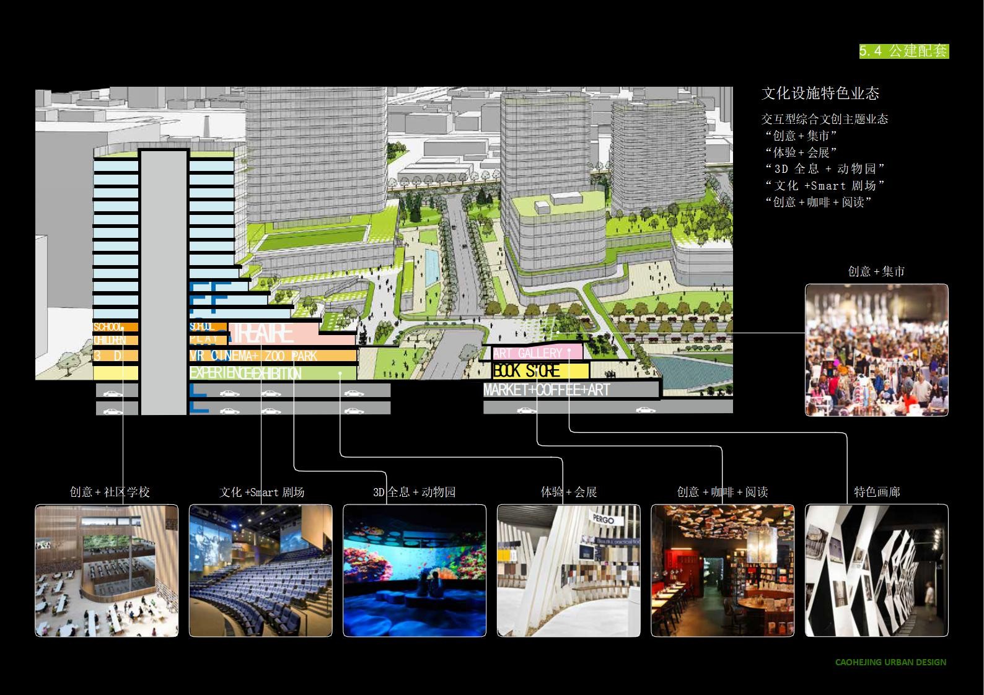Viewport: 984px width, 695px height.
Task: Open the 3D全息+动物园 aquarium photo
Action: pyautogui.click(x=415, y=570)
